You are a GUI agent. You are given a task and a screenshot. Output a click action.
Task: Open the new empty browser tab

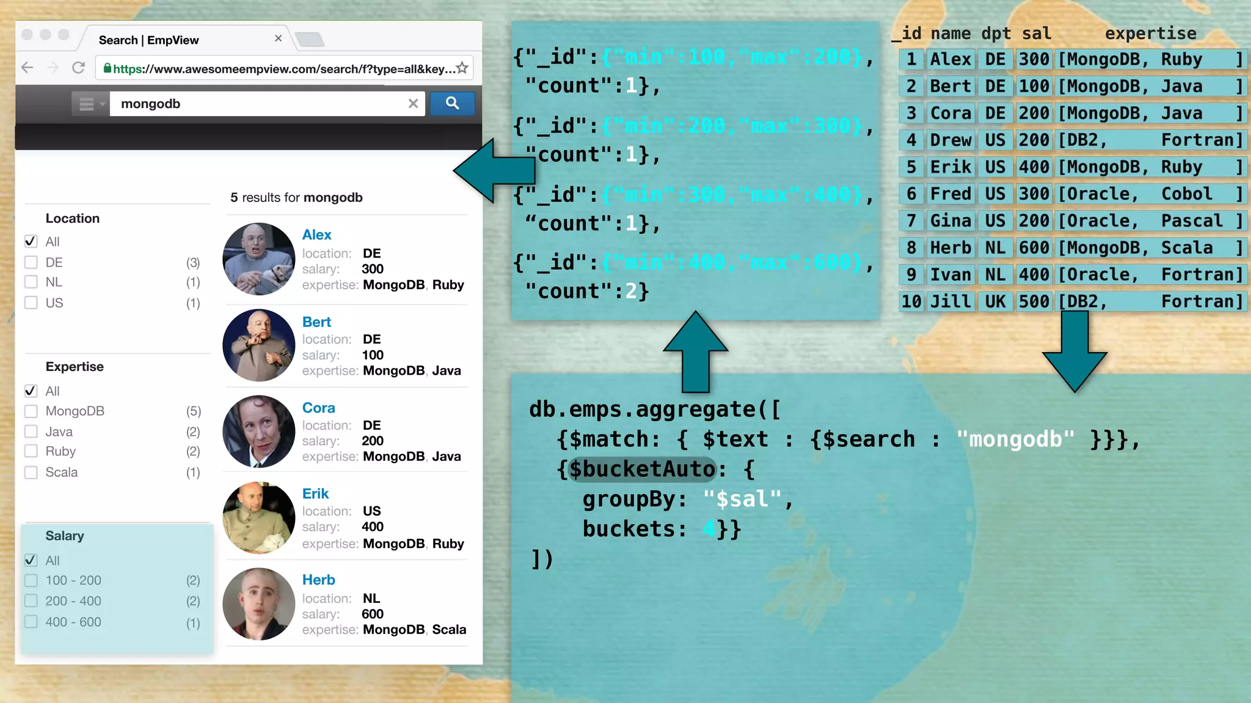(310, 40)
